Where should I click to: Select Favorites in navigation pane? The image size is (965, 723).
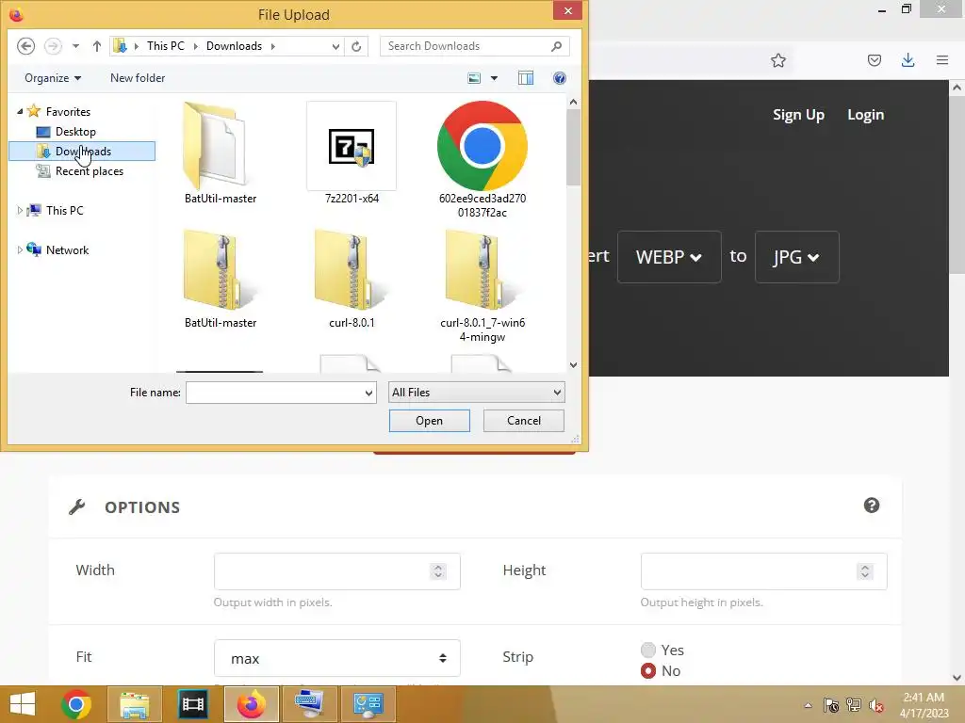click(68, 111)
